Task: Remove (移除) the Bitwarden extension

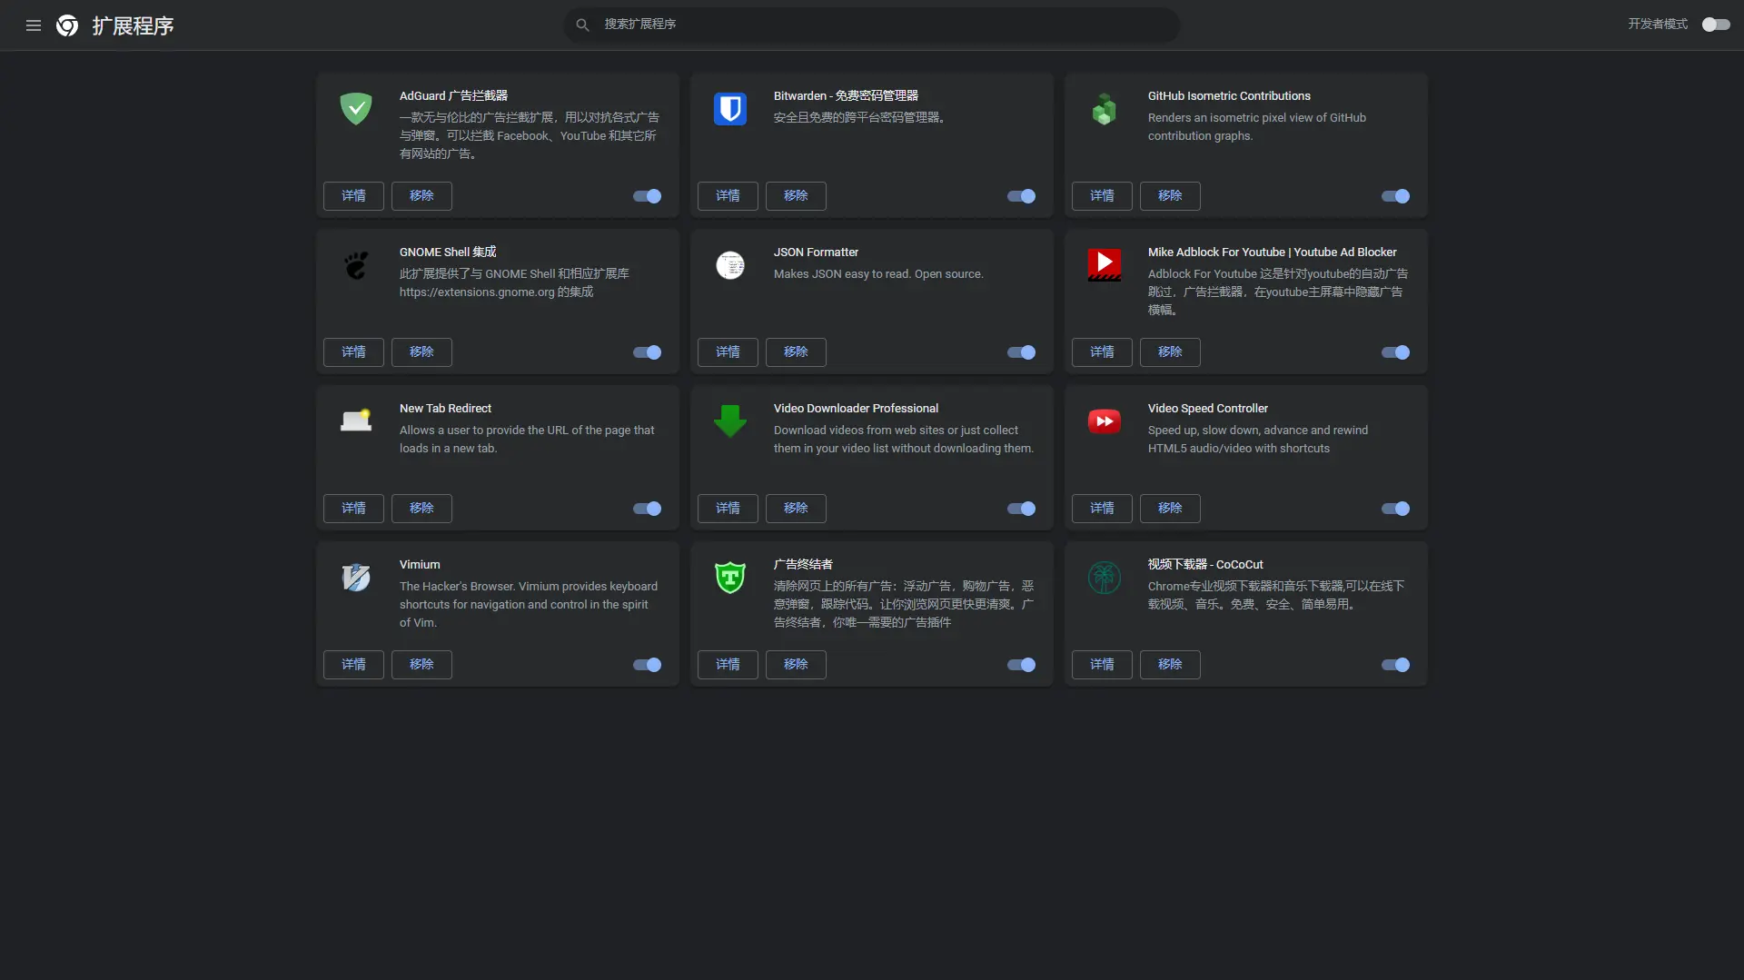Action: (x=796, y=196)
